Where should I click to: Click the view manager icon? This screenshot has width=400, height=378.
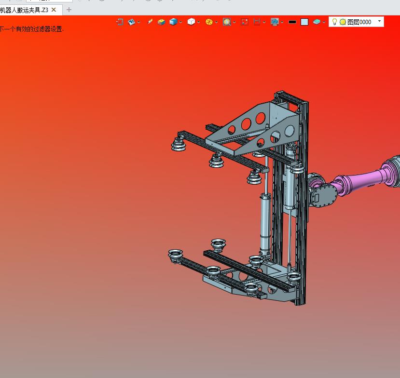(131, 22)
